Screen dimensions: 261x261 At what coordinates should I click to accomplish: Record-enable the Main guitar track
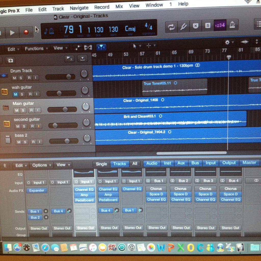31,110
